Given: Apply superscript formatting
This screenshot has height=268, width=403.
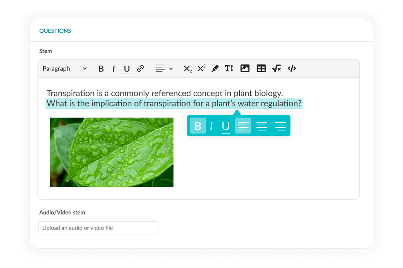Looking at the screenshot, I should 201,68.
